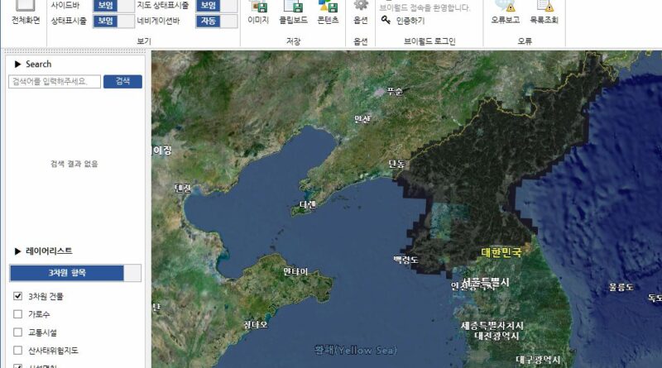
Task: Click the 단둥 city label
Action: [396, 165]
